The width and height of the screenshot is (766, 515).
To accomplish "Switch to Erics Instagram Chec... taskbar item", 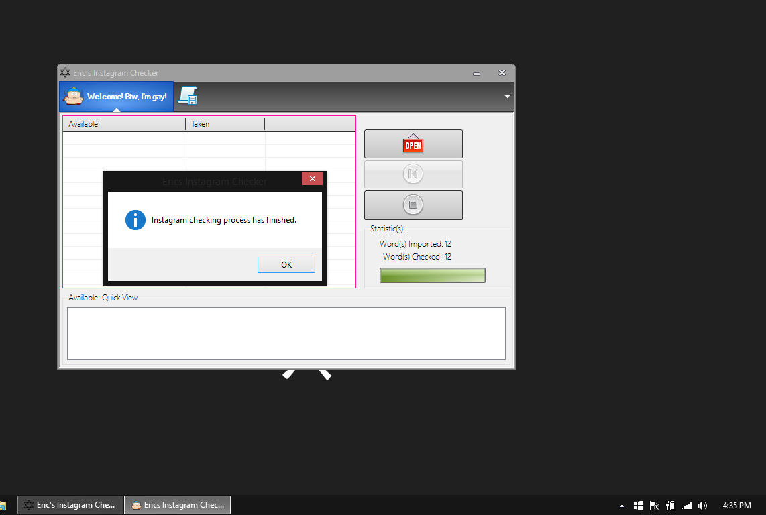I will [x=177, y=505].
